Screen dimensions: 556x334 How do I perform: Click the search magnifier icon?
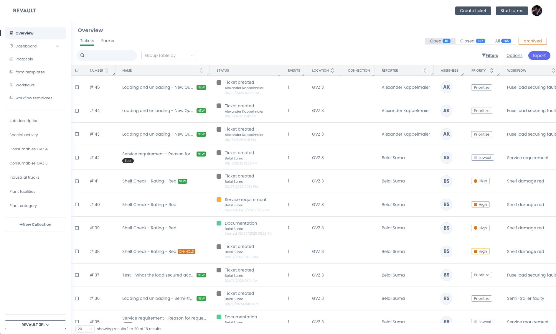tap(83, 55)
